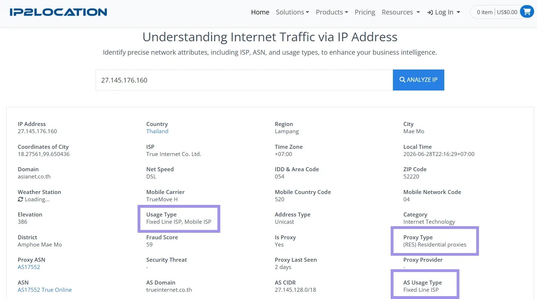537x299 pixels.
Task: Open the AS17552 Proxy ASN link
Action: point(29,267)
